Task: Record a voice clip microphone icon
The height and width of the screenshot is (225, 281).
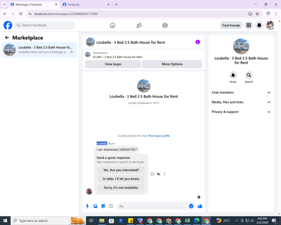Action: pos(87,206)
